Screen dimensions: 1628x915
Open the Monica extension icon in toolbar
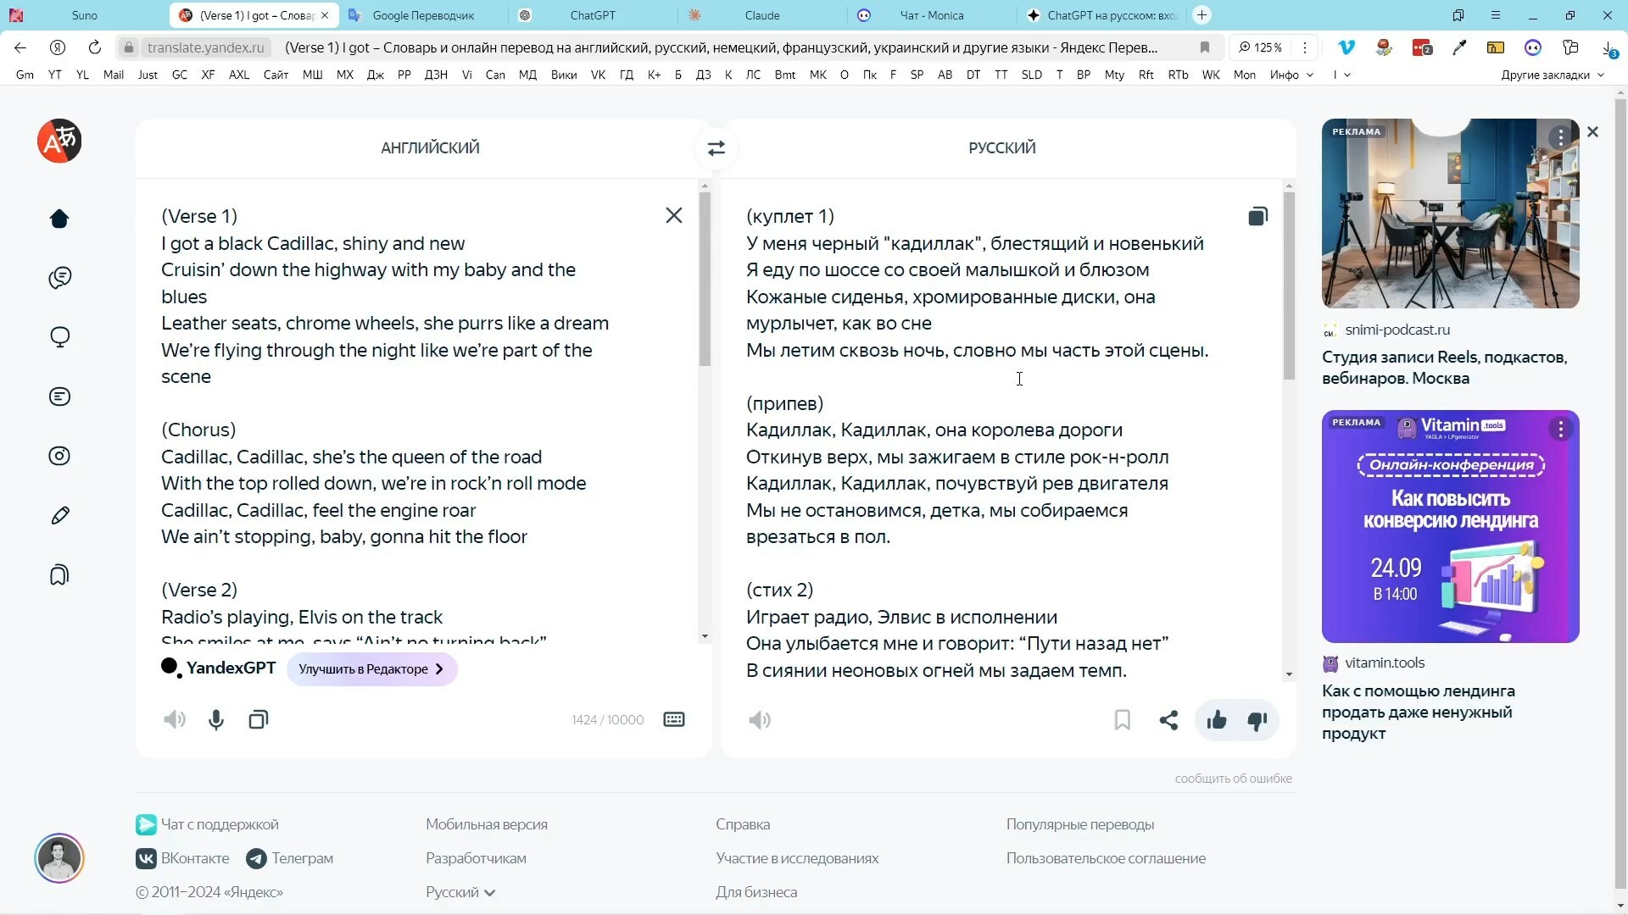[1533, 47]
